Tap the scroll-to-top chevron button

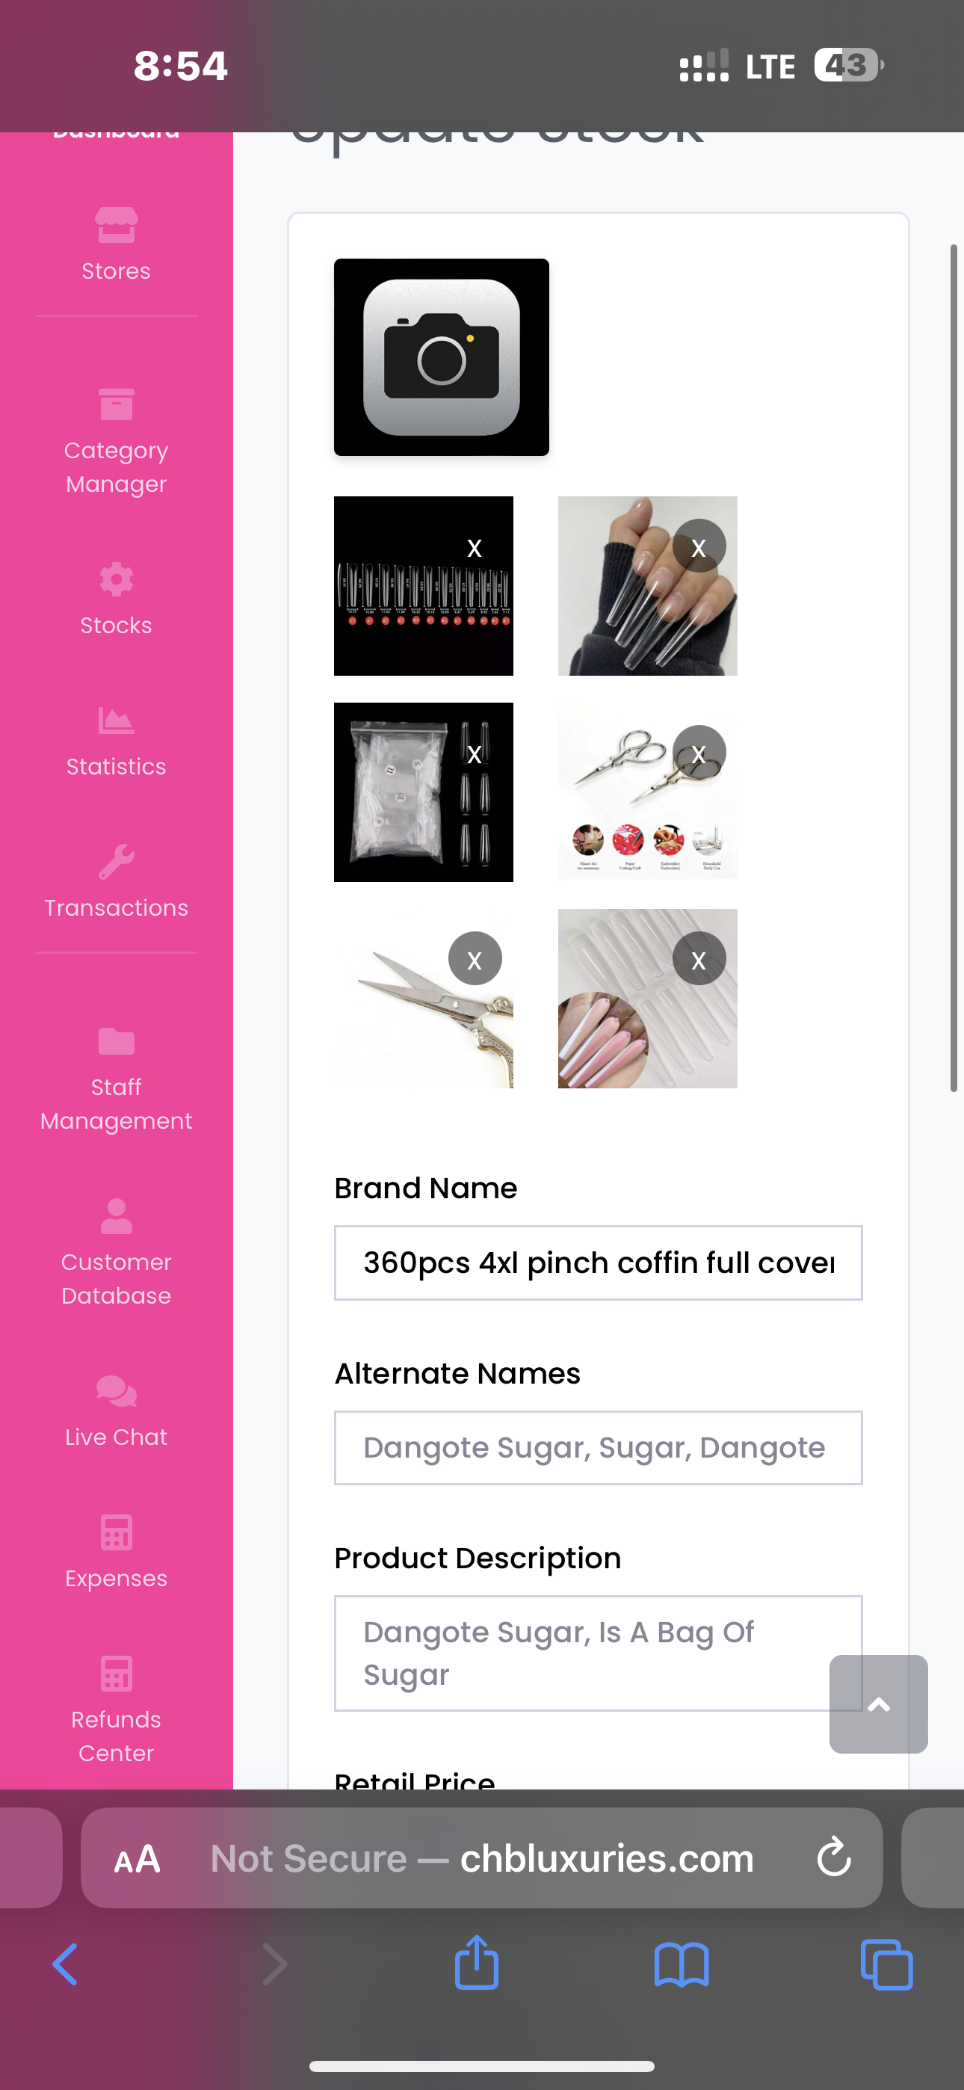point(878,1704)
